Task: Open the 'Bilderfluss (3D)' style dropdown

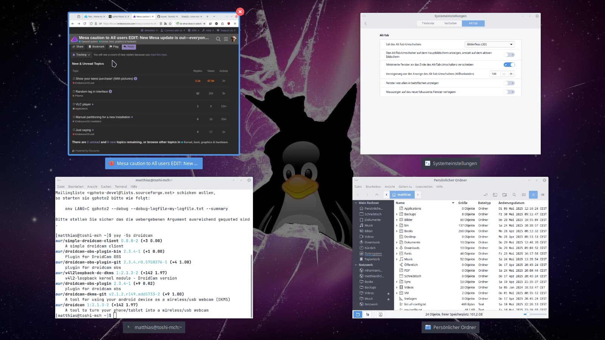Action: click(x=489, y=44)
